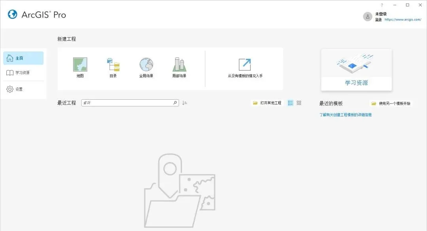Click the user avatar icon
This screenshot has height=231, width=427.
pos(368,17)
